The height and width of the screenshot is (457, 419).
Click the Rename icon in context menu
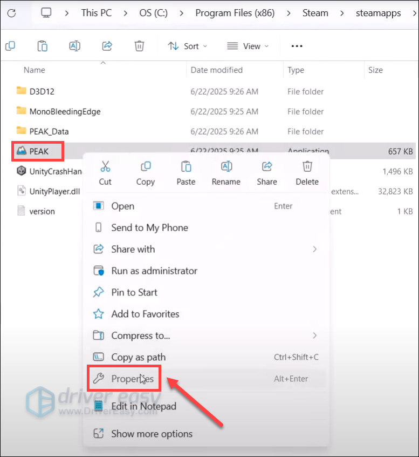pos(226,167)
